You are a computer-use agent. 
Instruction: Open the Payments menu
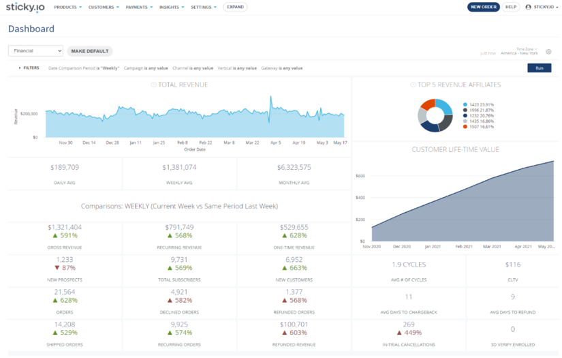tap(139, 8)
